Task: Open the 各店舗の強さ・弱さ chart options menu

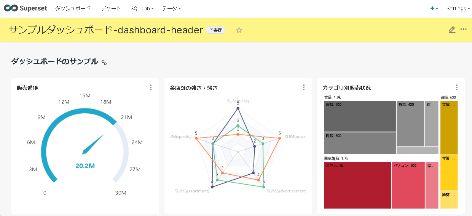Action: click(x=304, y=88)
